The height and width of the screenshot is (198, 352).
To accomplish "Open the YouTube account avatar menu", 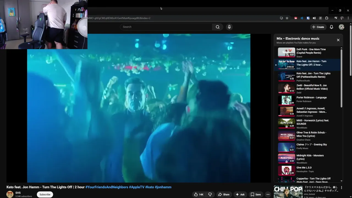I will (x=342, y=27).
